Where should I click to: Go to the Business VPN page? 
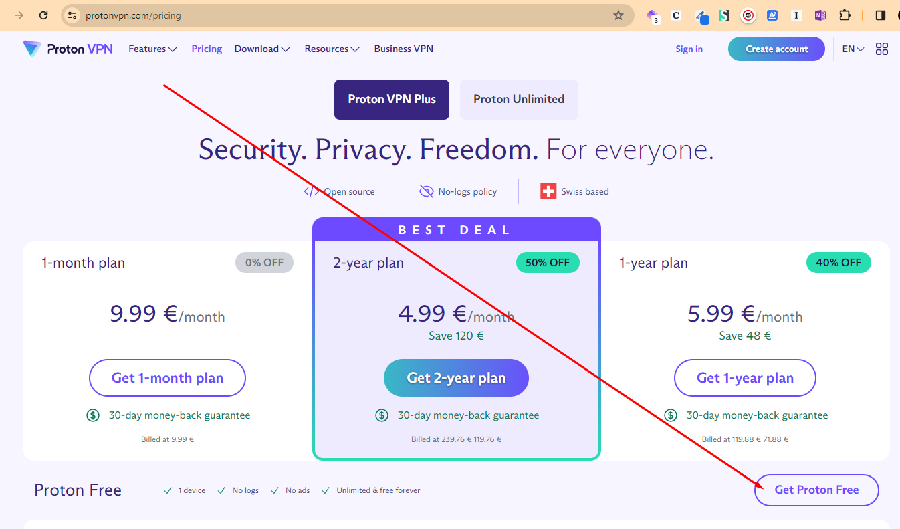point(404,49)
